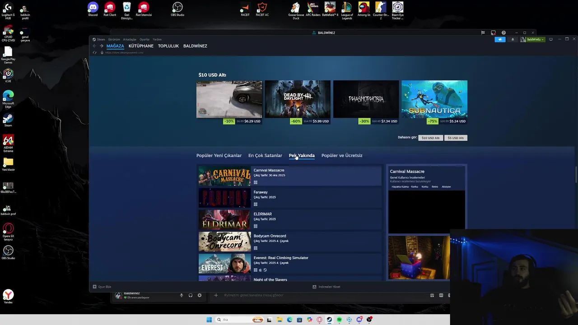Launch iCUE desktop shortcut
578x325 pixels.
tap(8, 75)
